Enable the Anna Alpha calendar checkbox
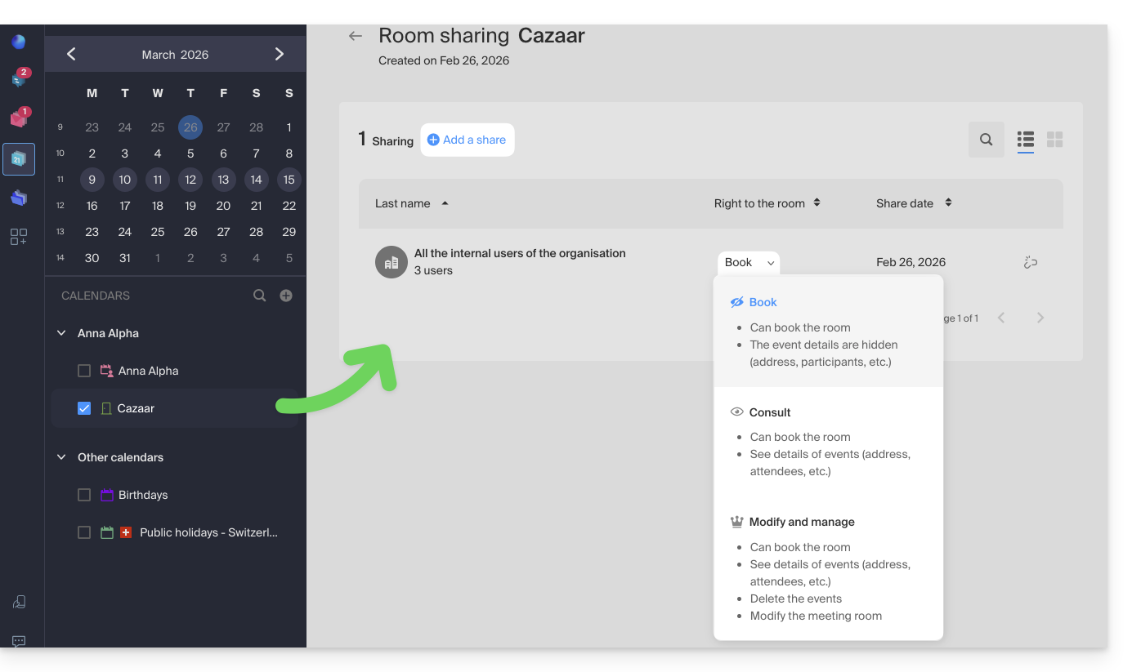This screenshot has width=1132, height=672. click(84, 371)
